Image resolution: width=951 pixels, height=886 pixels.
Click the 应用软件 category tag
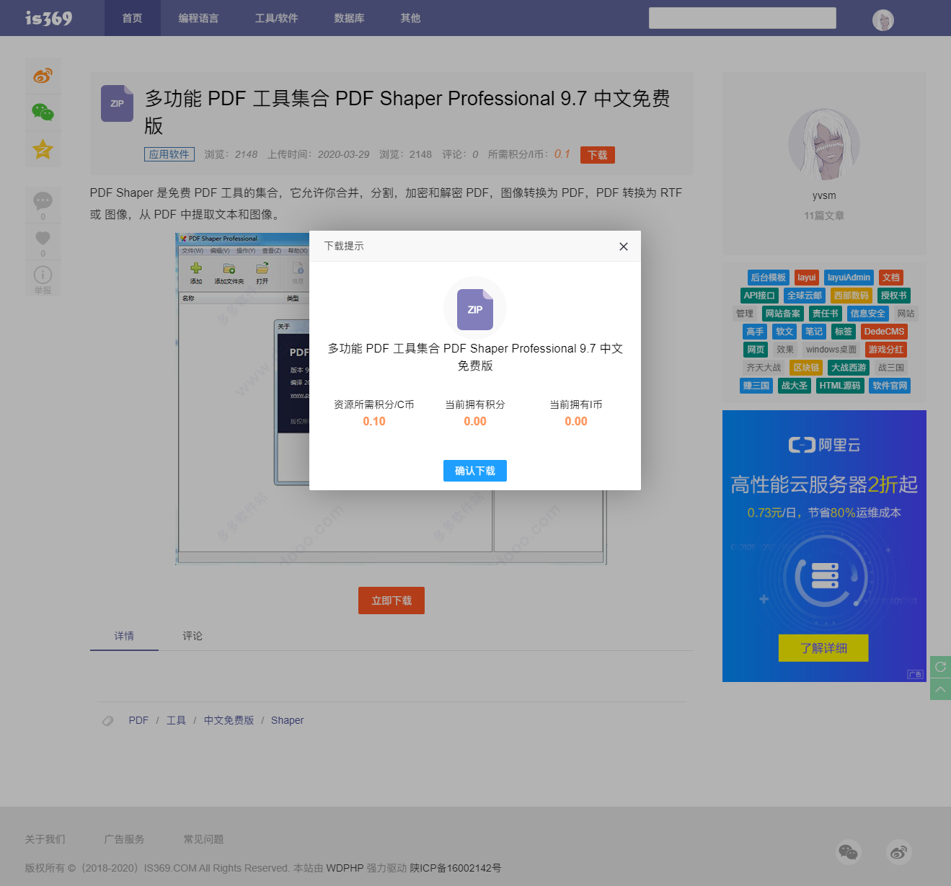169,154
